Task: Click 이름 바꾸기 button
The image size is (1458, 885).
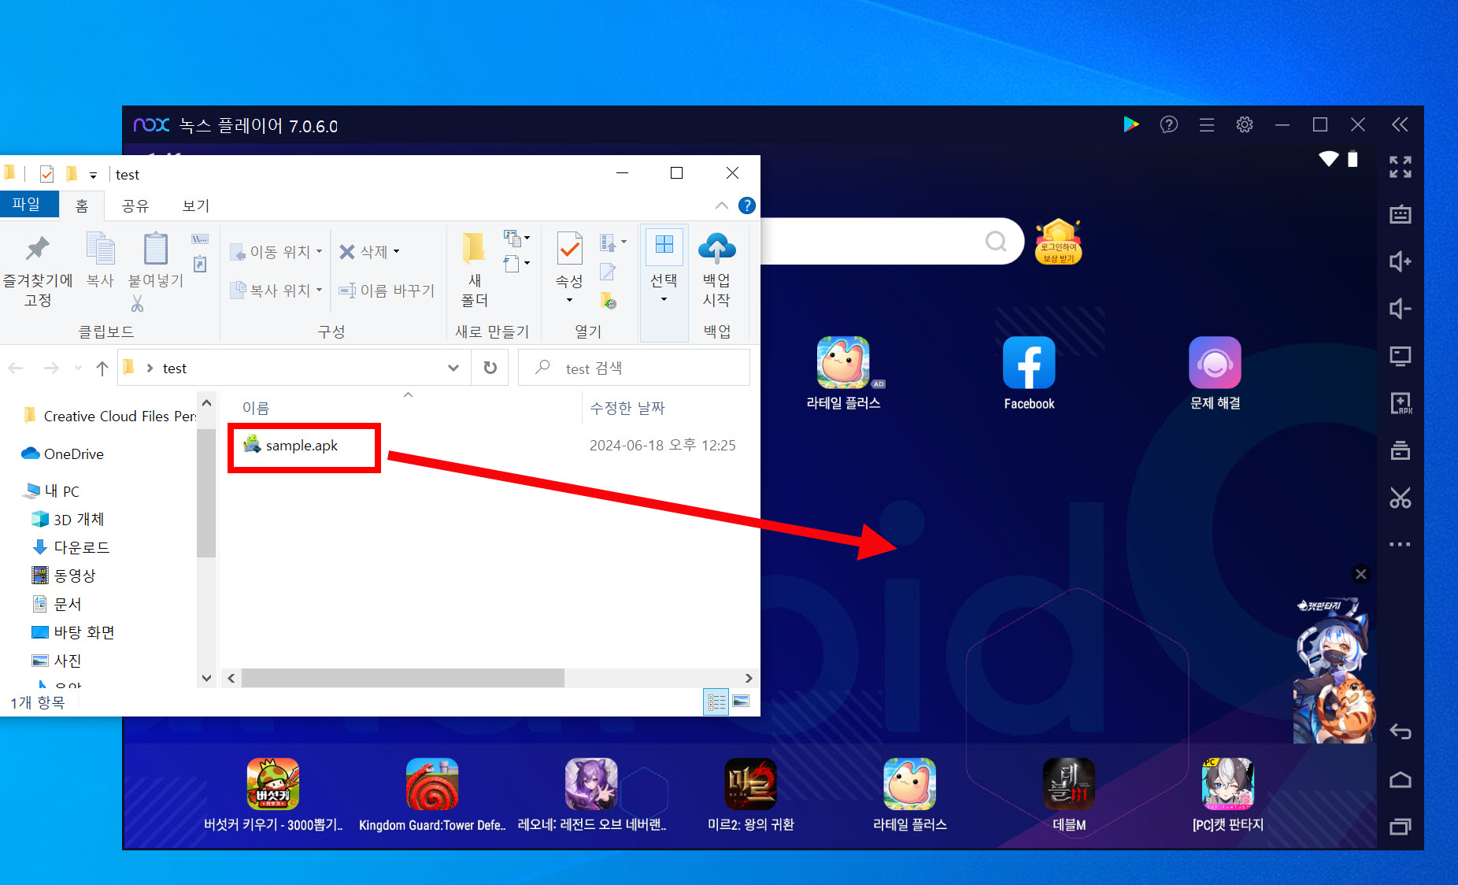Action: point(387,291)
